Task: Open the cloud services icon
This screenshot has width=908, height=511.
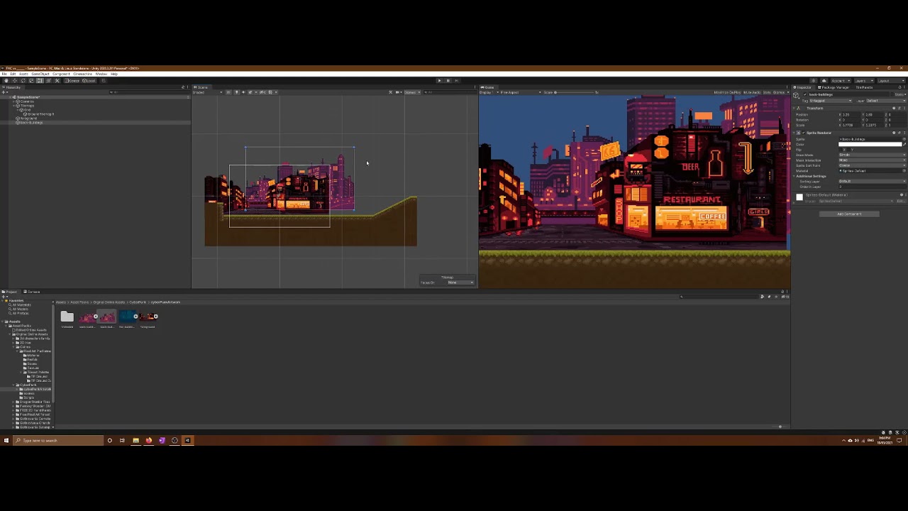Action: point(824,81)
